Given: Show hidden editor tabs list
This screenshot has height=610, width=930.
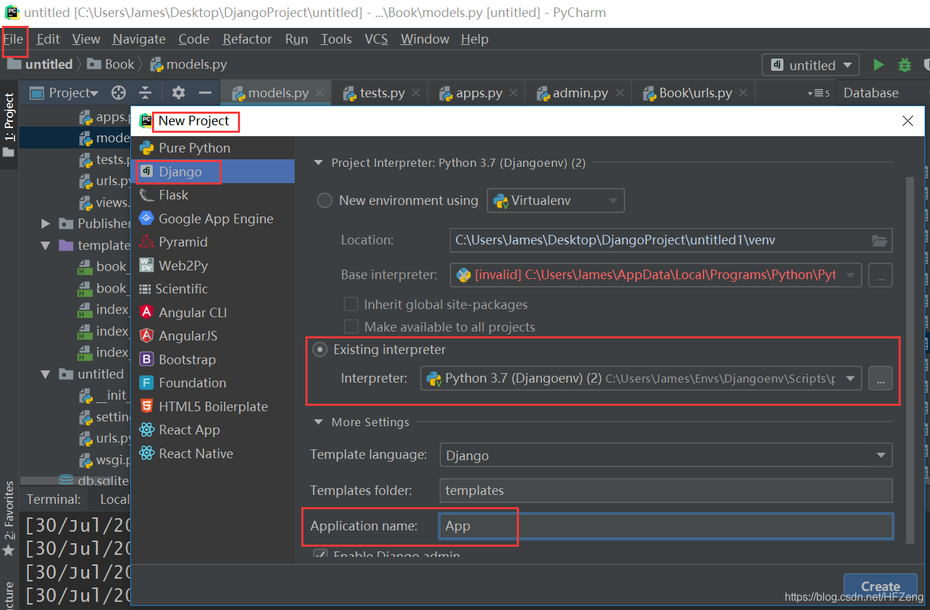Looking at the screenshot, I should pos(818,93).
